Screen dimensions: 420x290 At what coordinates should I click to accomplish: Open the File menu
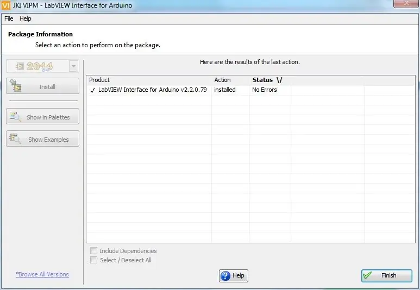click(x=9, y=18)
